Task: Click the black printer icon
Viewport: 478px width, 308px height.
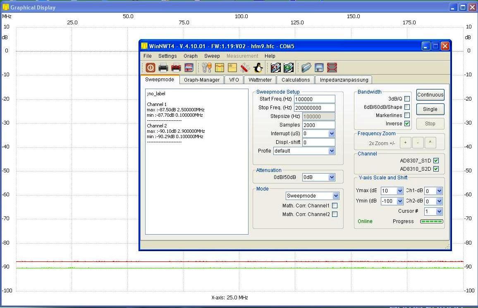Action: pos(163,68)
